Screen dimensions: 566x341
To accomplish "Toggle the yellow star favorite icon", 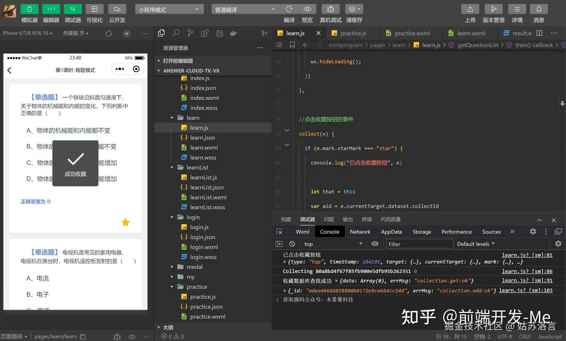I will 125,223.
